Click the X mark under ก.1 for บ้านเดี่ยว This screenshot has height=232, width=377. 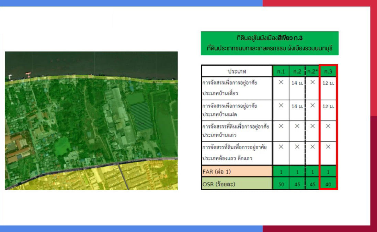(281, 82)
